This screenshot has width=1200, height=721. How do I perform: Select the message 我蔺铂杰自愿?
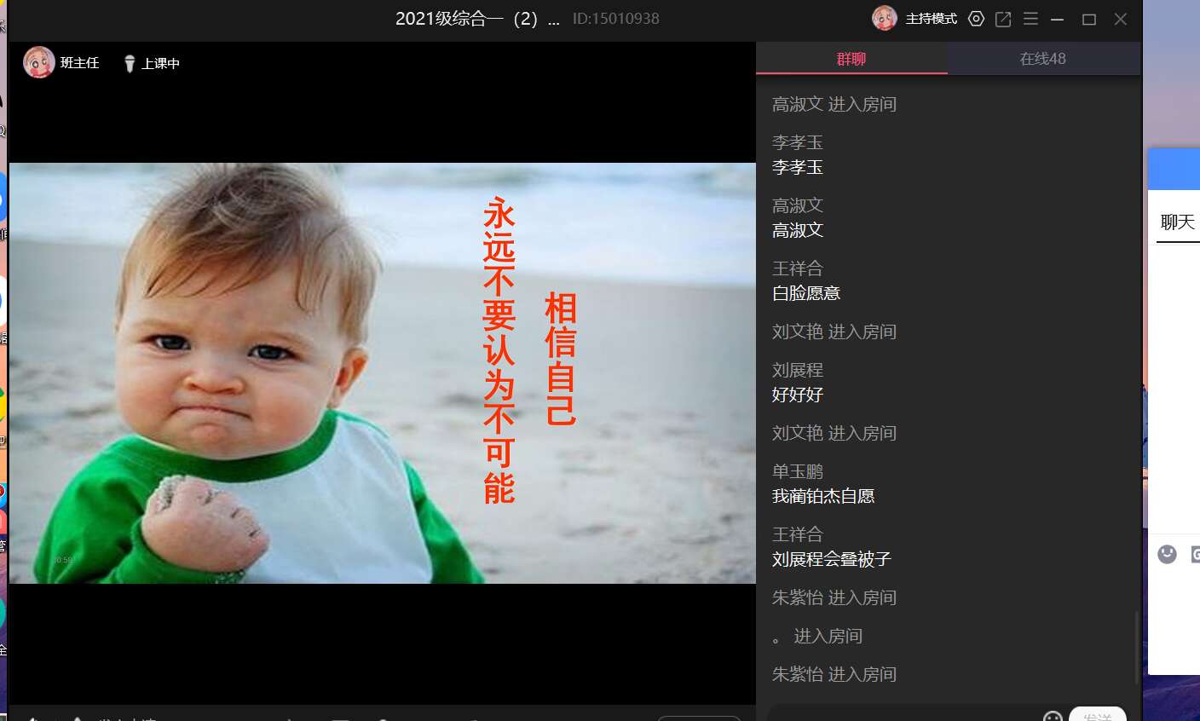click(823, 496)
